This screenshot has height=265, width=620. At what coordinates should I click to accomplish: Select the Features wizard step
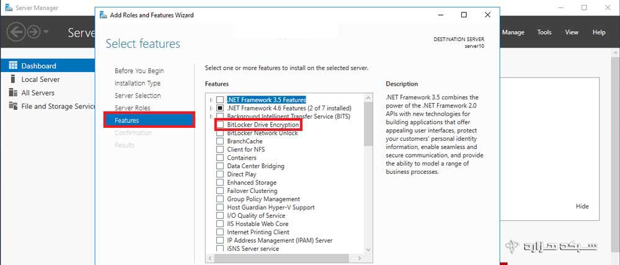tap(149, 120)
